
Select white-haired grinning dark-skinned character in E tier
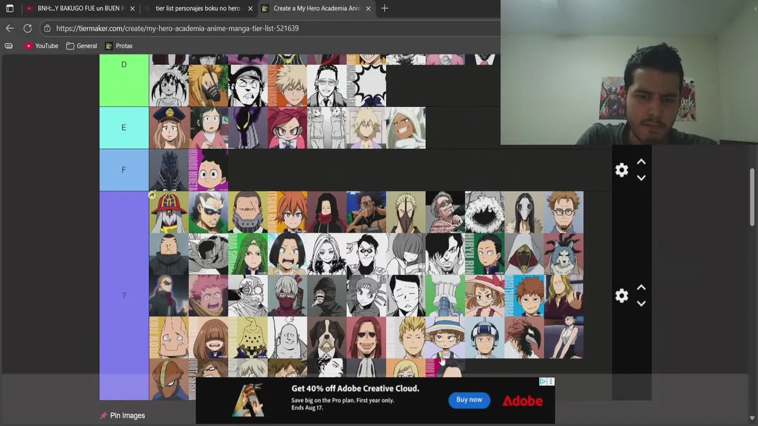coord(406,128)
